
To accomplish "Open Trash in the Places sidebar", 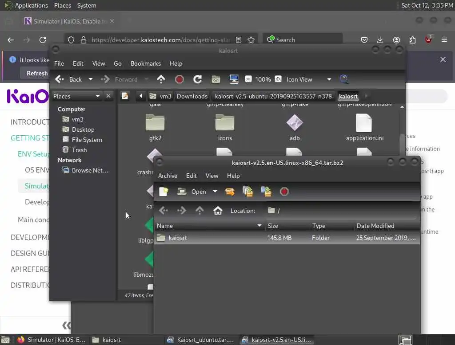I will click(x=75, y=150).
